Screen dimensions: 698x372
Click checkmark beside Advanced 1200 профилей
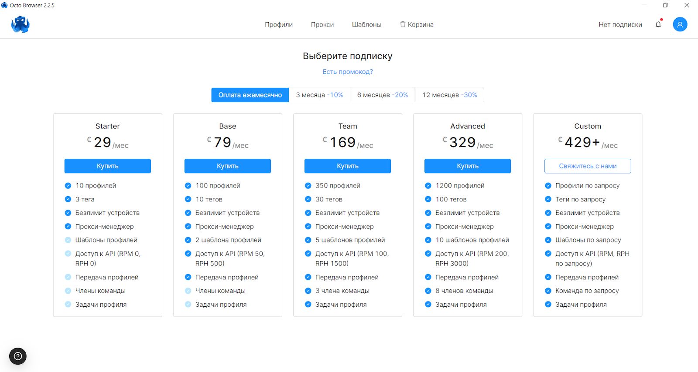428,186
